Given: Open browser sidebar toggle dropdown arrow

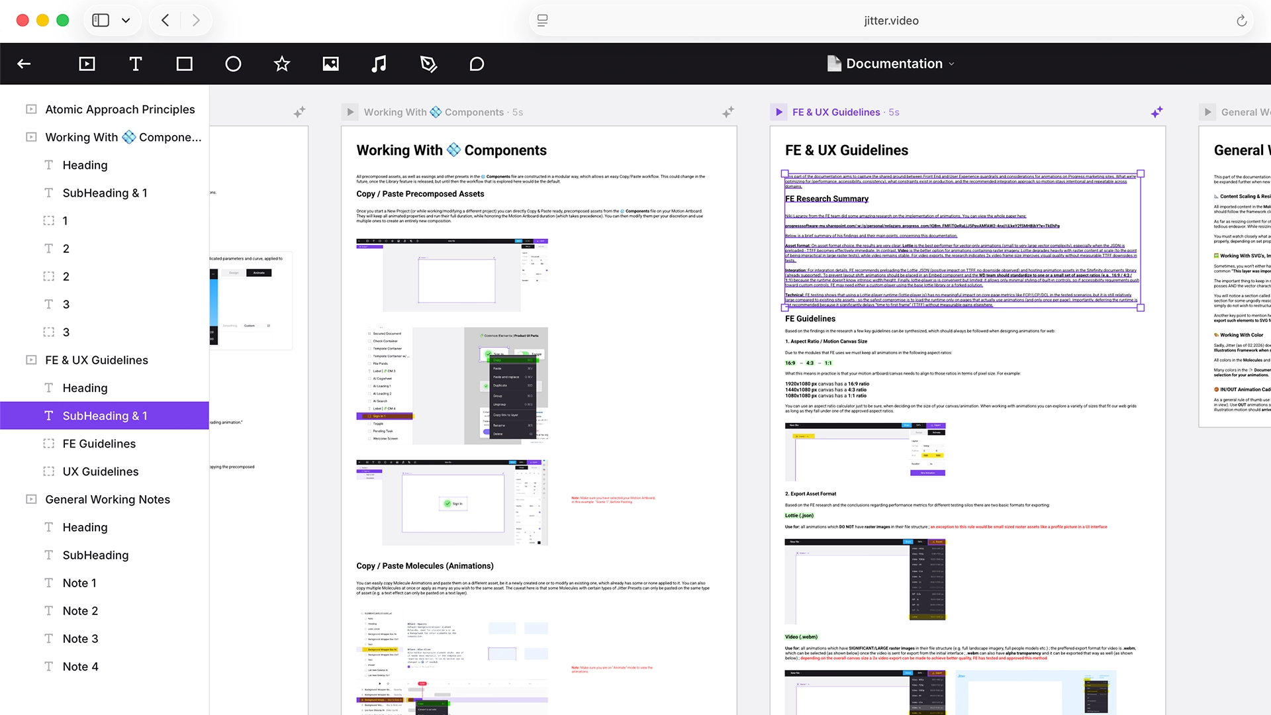Looking at the screenshot, I should (126, 21).
